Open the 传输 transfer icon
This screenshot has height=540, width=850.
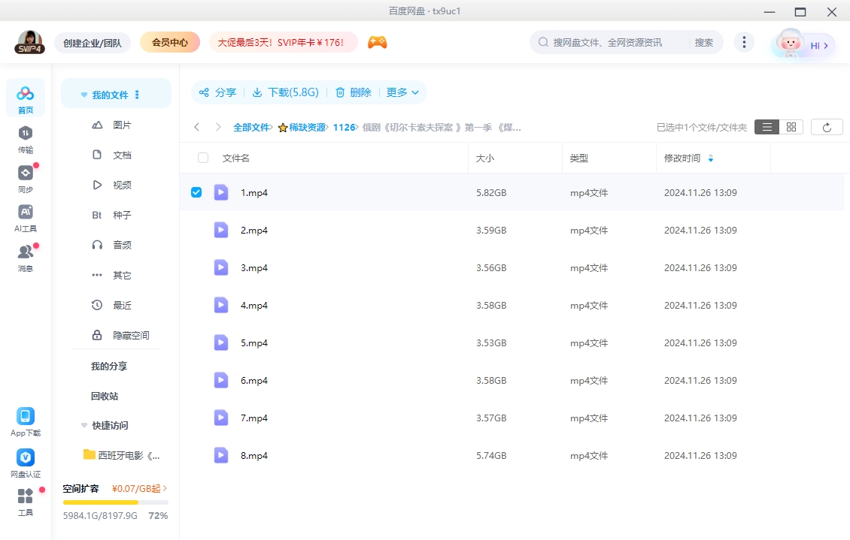pos(26,139)
